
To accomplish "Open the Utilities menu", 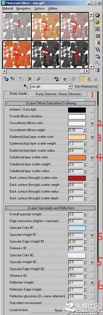I will [53, 8].
